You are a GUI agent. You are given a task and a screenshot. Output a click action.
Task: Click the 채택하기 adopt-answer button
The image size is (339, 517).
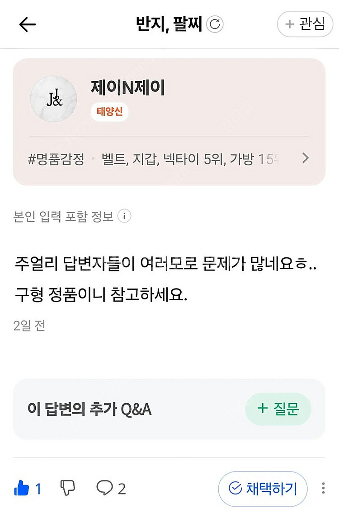[x=263, y=489]
